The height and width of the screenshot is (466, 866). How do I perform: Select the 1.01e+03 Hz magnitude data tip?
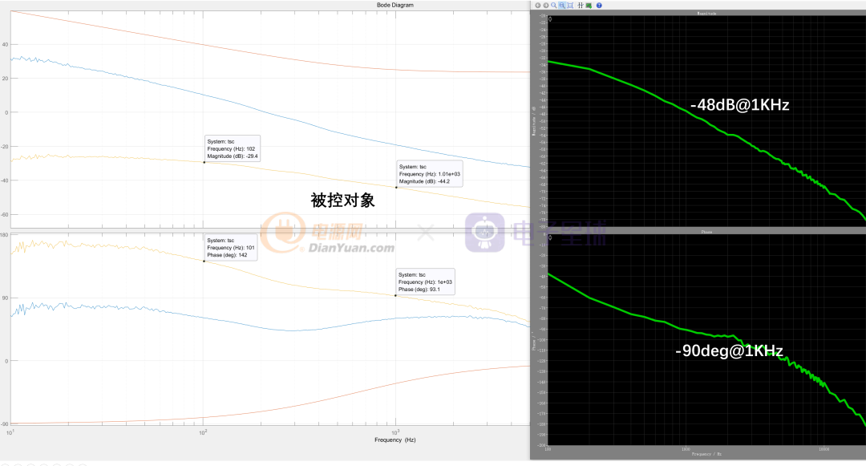(428, 174)
